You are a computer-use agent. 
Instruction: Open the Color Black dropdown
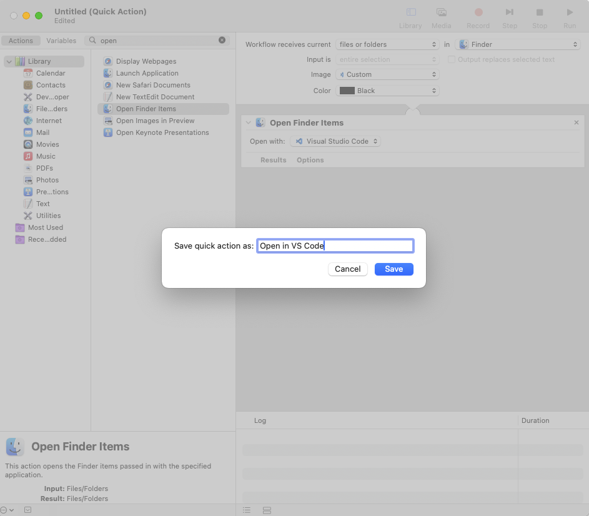[x=387, y=91]
